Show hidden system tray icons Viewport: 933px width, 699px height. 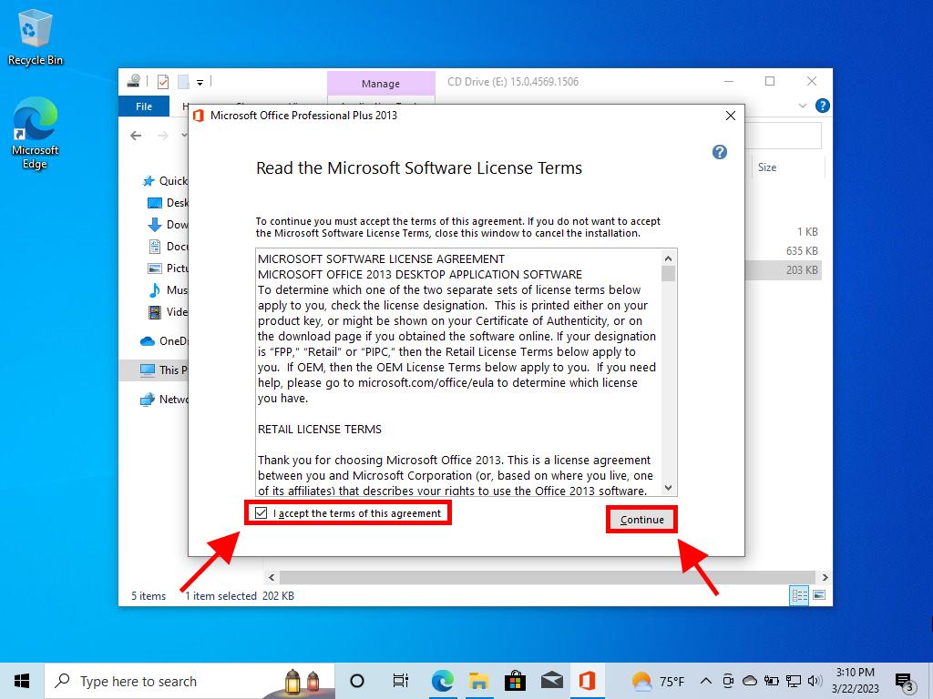(x=706, y=681)
